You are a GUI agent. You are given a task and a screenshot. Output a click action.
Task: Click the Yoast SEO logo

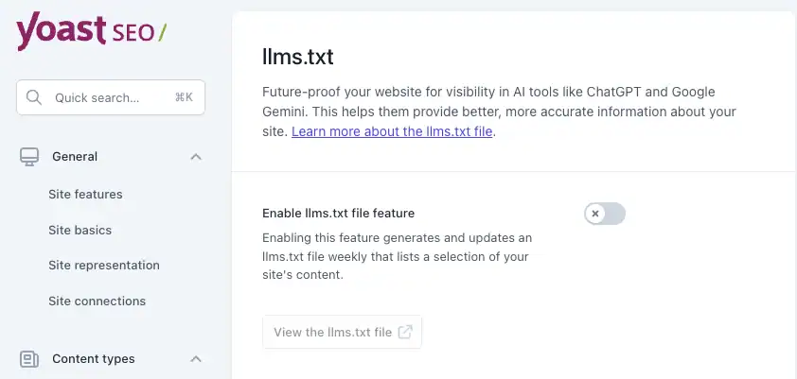point(91,32)
